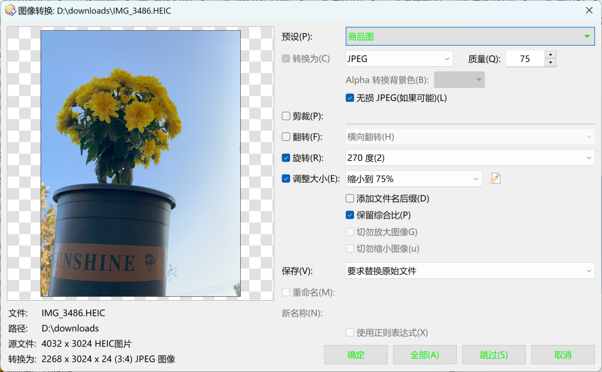Check 添加文件名后缀 option
The width and height of the screenshot is (602, 372).
point(350,198)
